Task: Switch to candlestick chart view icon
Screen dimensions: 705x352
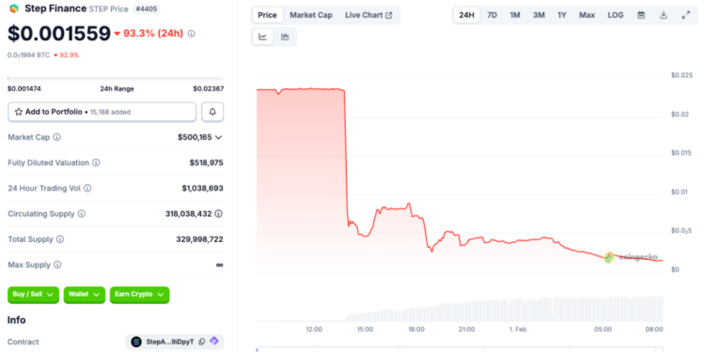Action: tap(285, 37)
